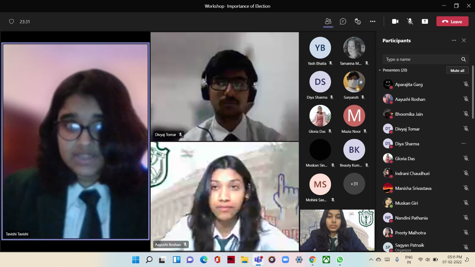Toggle mute for Aparajita Garg
The height and width of the screenshot is (267, 475).
[466, 85]
